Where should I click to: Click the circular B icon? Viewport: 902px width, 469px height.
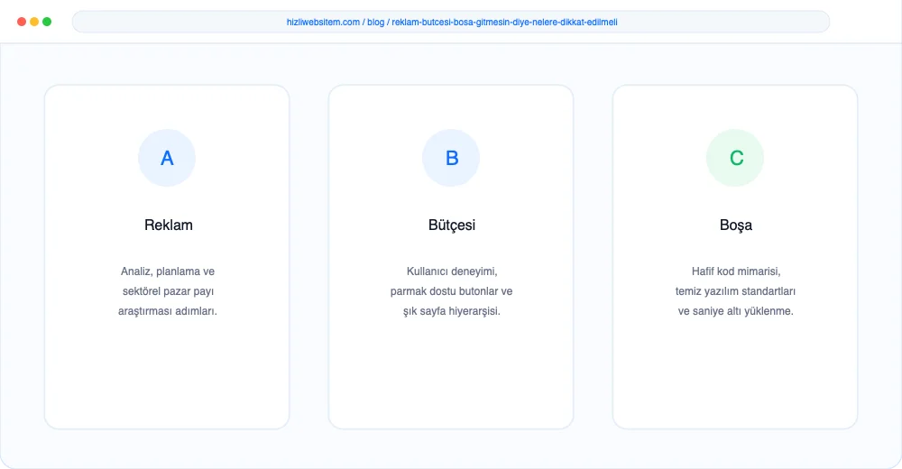451,158
